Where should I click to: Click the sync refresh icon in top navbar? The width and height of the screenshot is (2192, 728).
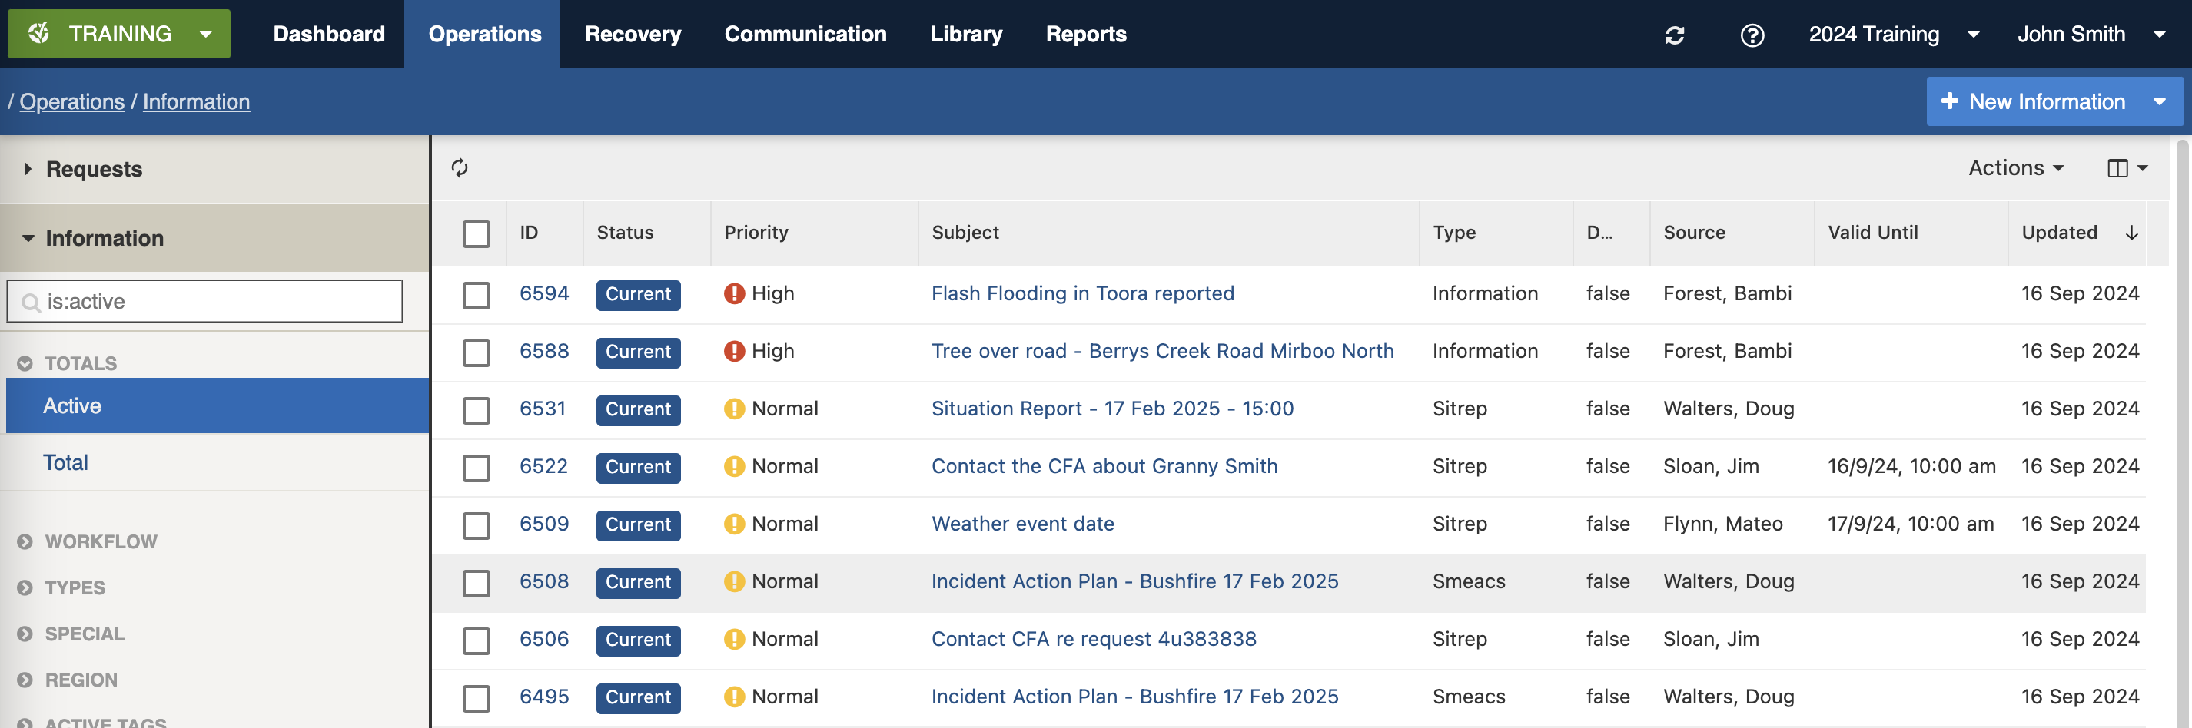pos(1674,35)
